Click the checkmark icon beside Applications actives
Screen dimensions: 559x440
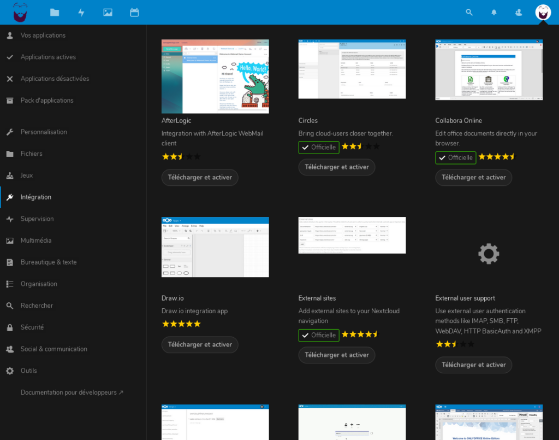(x=10, y=57)
